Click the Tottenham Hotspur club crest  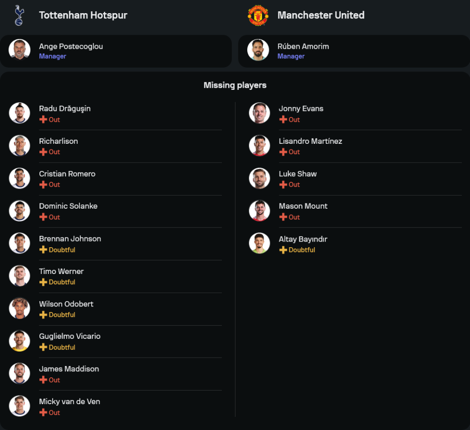tap(19, 15)
